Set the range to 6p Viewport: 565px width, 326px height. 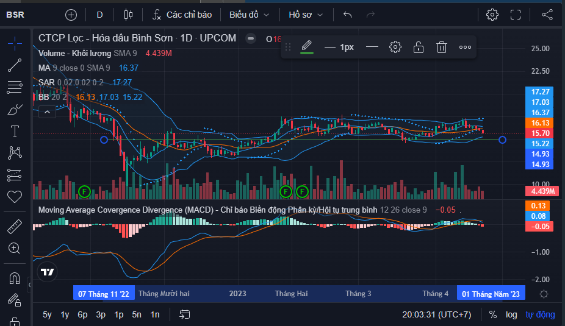point(82,314)
